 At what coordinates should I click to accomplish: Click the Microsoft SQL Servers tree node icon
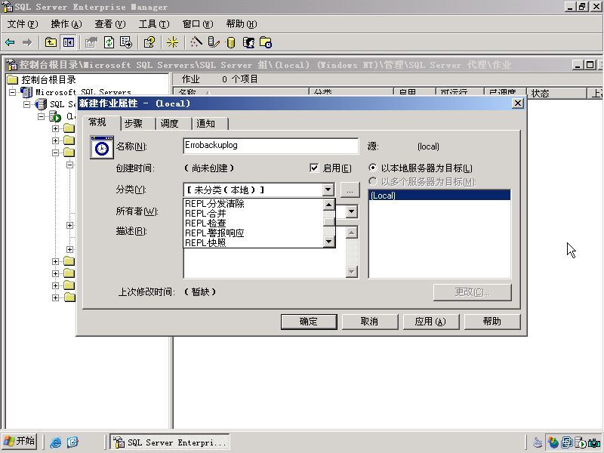26,92
